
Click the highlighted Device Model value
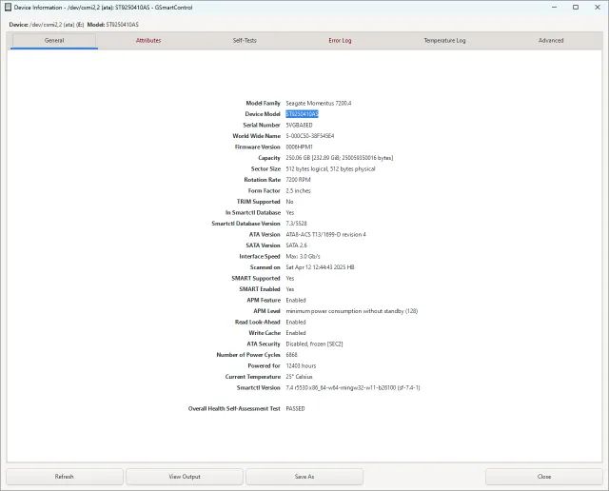pyautogui.click(x=303, y=114)
